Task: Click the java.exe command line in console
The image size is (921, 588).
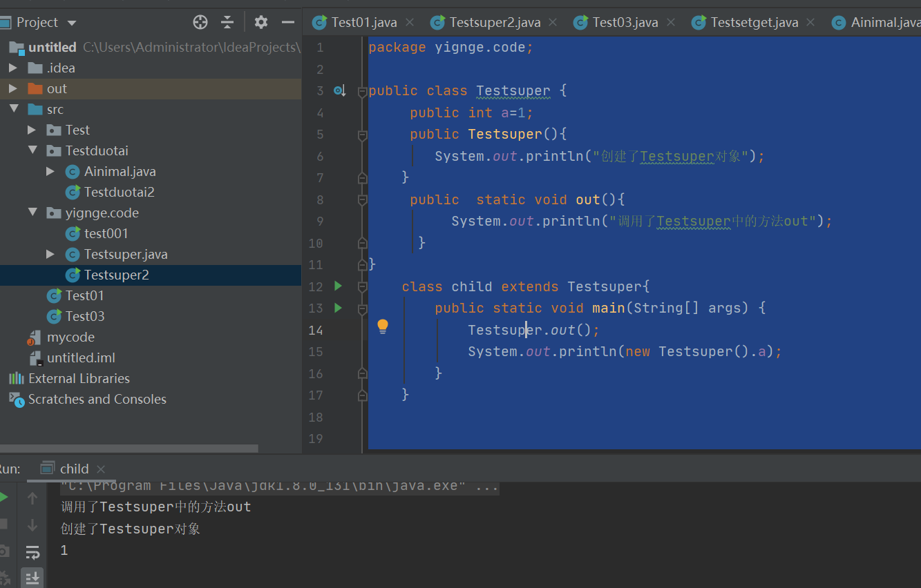Action: pos(279,486)
